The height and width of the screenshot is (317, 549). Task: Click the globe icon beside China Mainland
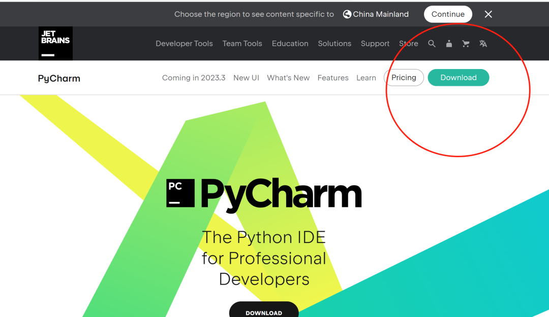click(x=347, y=14)
